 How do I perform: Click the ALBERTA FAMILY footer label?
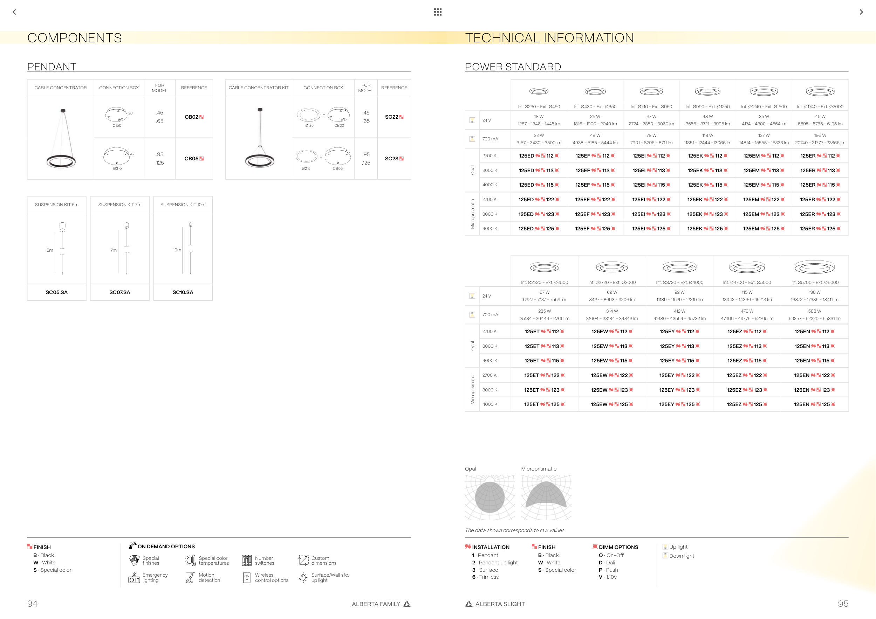click(376, 604)
